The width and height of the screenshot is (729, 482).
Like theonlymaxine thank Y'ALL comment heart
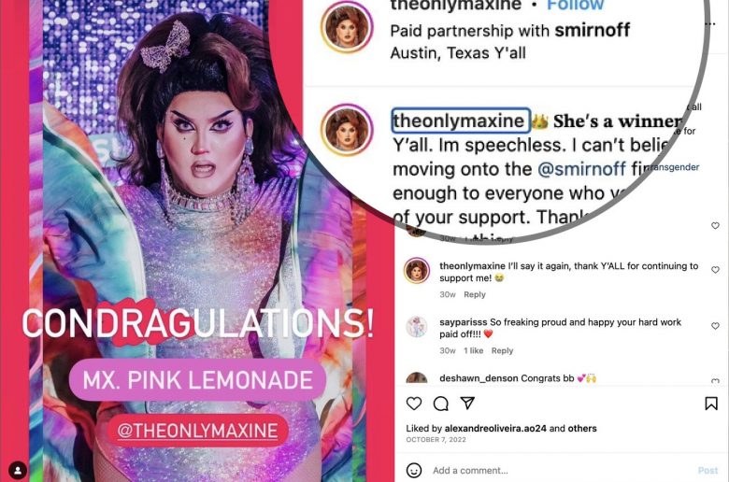[x=715, y=270]
